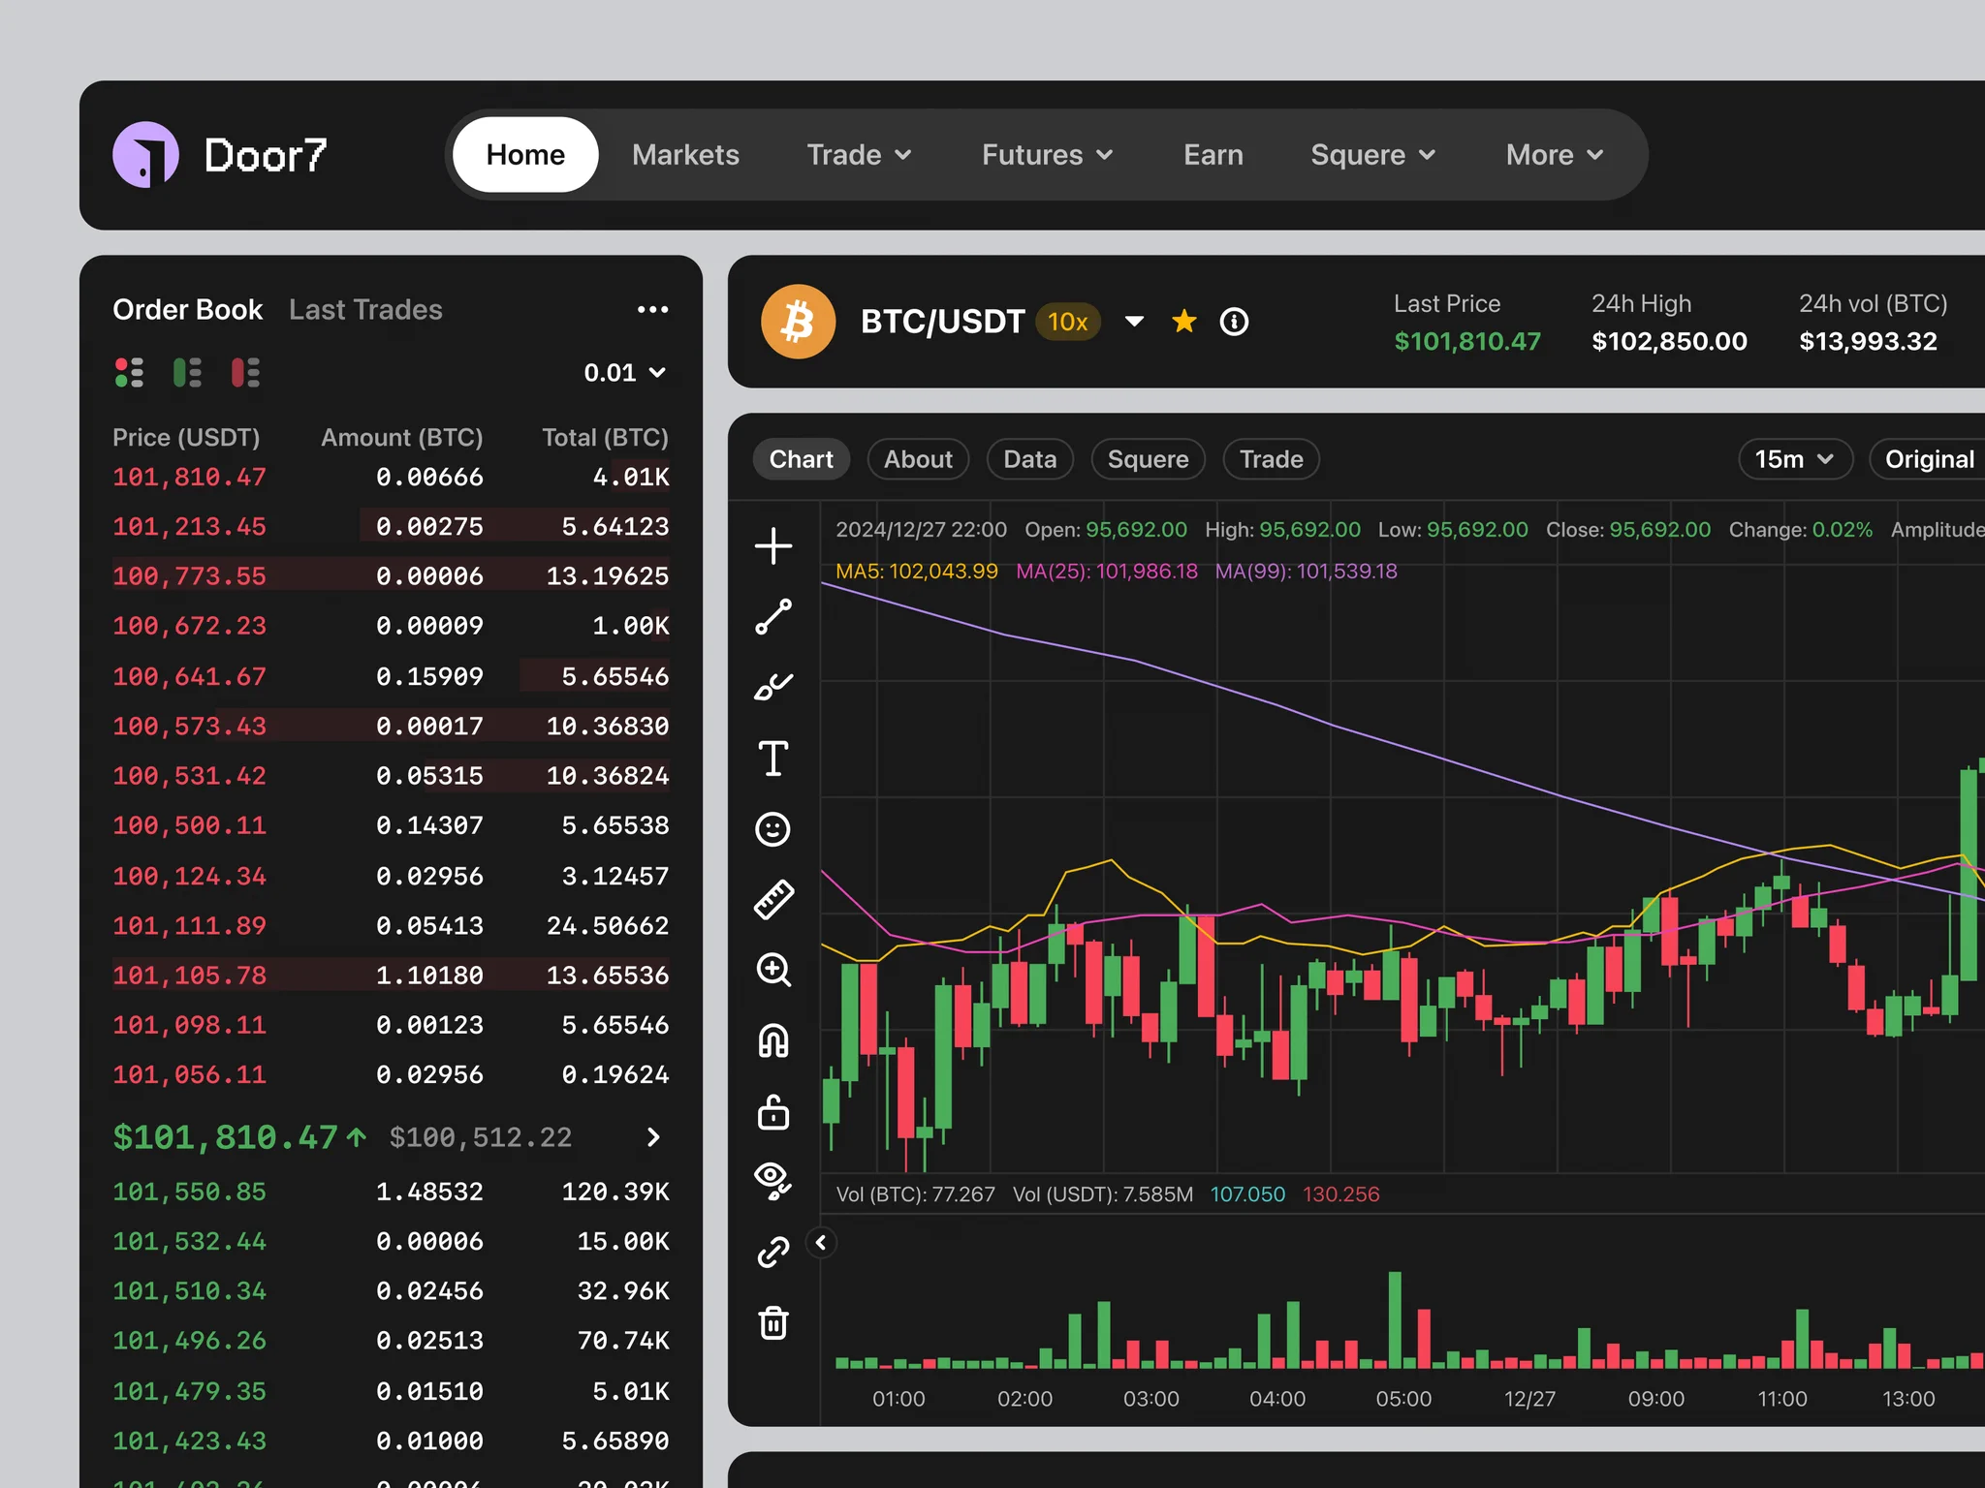
Task: Click the 10x leverage badge
Action: click(x=1068, y=322)
